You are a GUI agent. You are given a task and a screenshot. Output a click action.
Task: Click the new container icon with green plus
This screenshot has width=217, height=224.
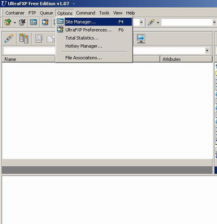pyautogui.click(x=8, y=22)
